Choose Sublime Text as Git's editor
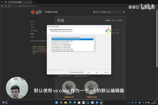 [73, 41]
